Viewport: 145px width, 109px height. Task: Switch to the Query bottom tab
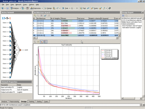click(46, 101)
